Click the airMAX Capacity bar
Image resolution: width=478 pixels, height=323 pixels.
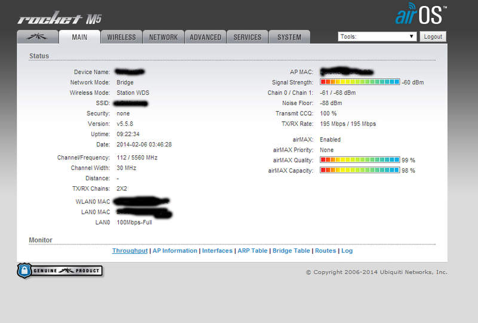(360, 170)
